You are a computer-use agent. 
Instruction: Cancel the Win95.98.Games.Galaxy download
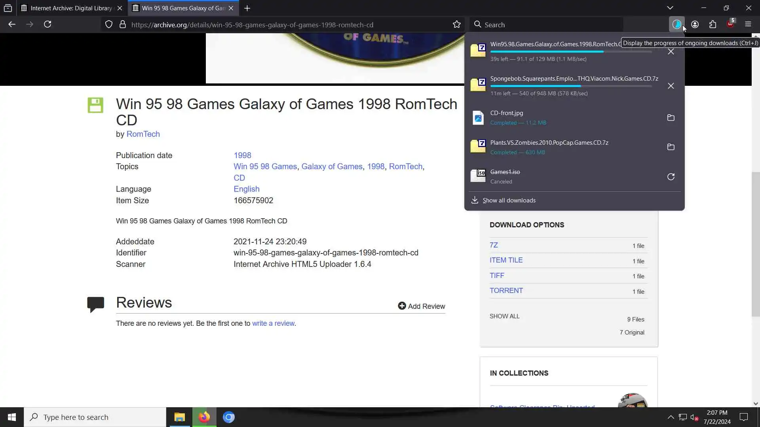pyautogui.click(x=671, y=52)
